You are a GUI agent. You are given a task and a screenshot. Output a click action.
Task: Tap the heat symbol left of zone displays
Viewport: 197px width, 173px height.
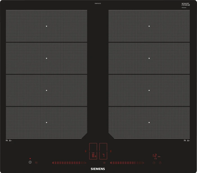86,151
